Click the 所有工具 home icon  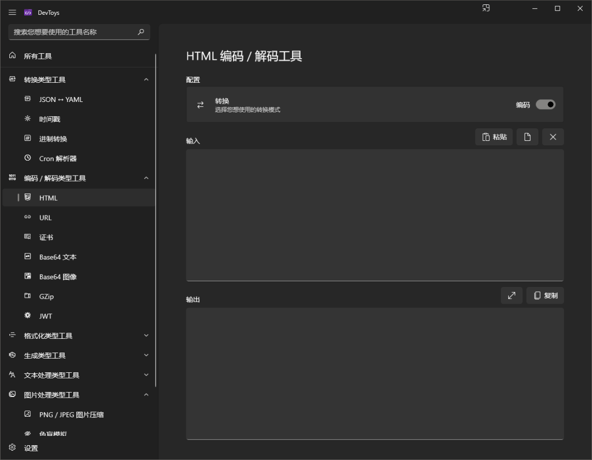click(x=13, y=56)
